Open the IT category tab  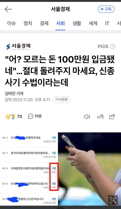107,23
